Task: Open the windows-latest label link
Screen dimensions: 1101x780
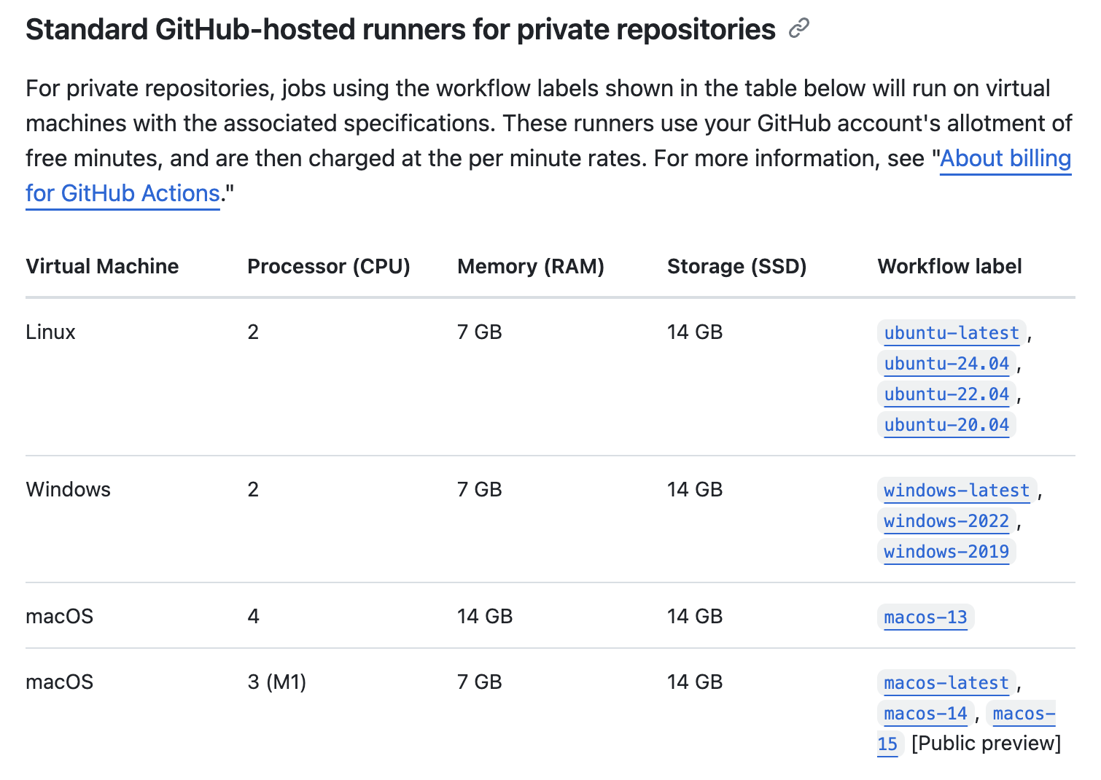Action: tap(957, 491)
